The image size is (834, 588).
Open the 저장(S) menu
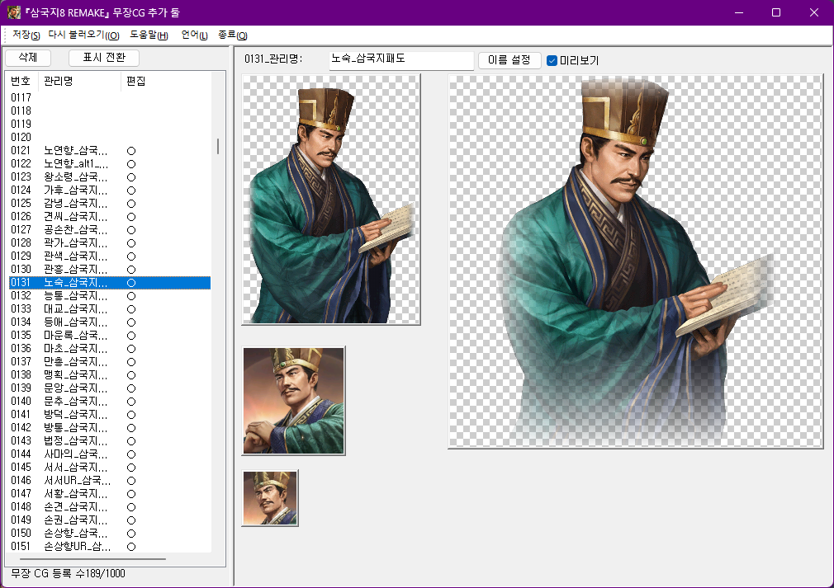click(x=26, y=35)
